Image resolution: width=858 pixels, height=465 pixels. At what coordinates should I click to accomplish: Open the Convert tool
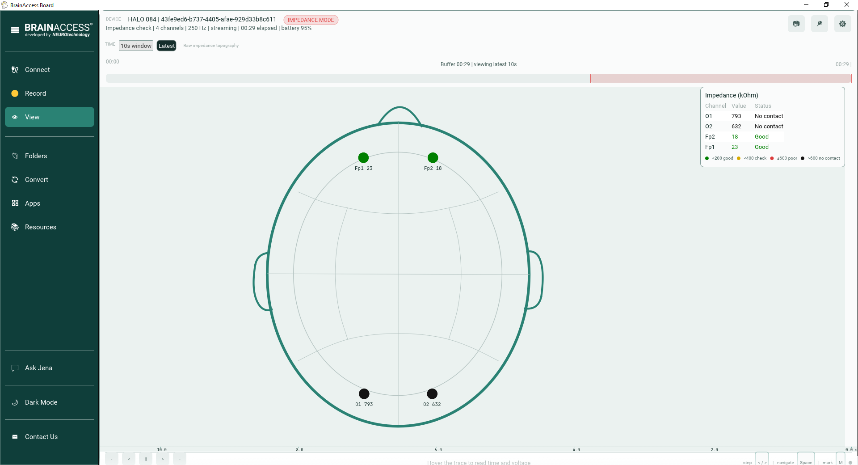tap(50, 180)
